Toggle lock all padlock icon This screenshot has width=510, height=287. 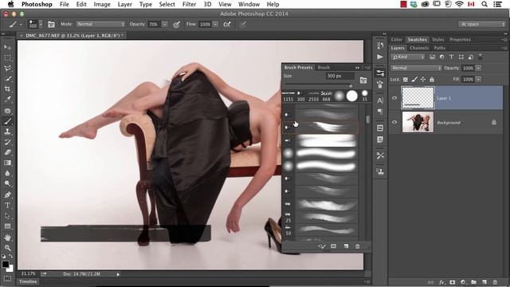point(432,80)
